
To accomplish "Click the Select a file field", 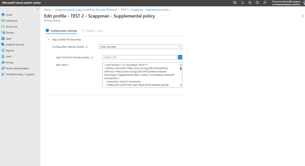I will coord(140,57).
